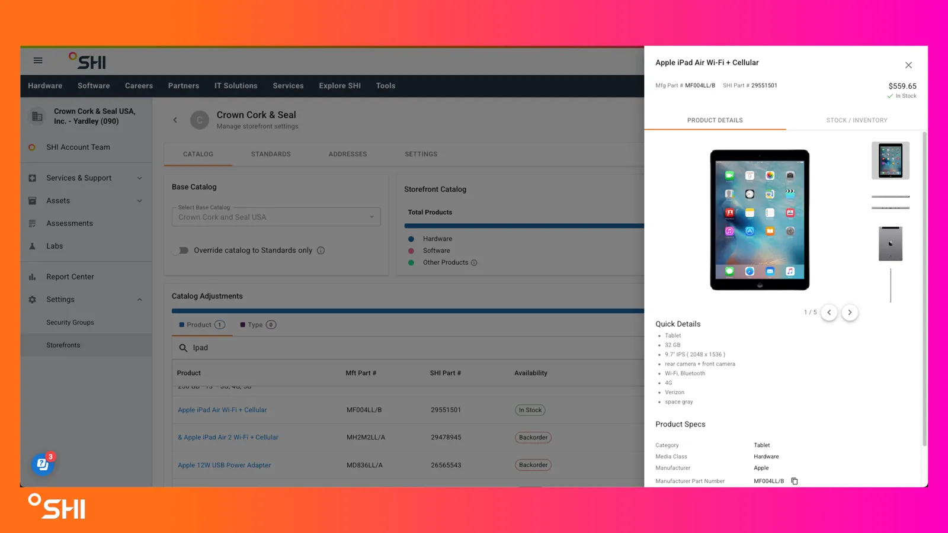
Task: Open the Software menu
Action: click(94, 86)
